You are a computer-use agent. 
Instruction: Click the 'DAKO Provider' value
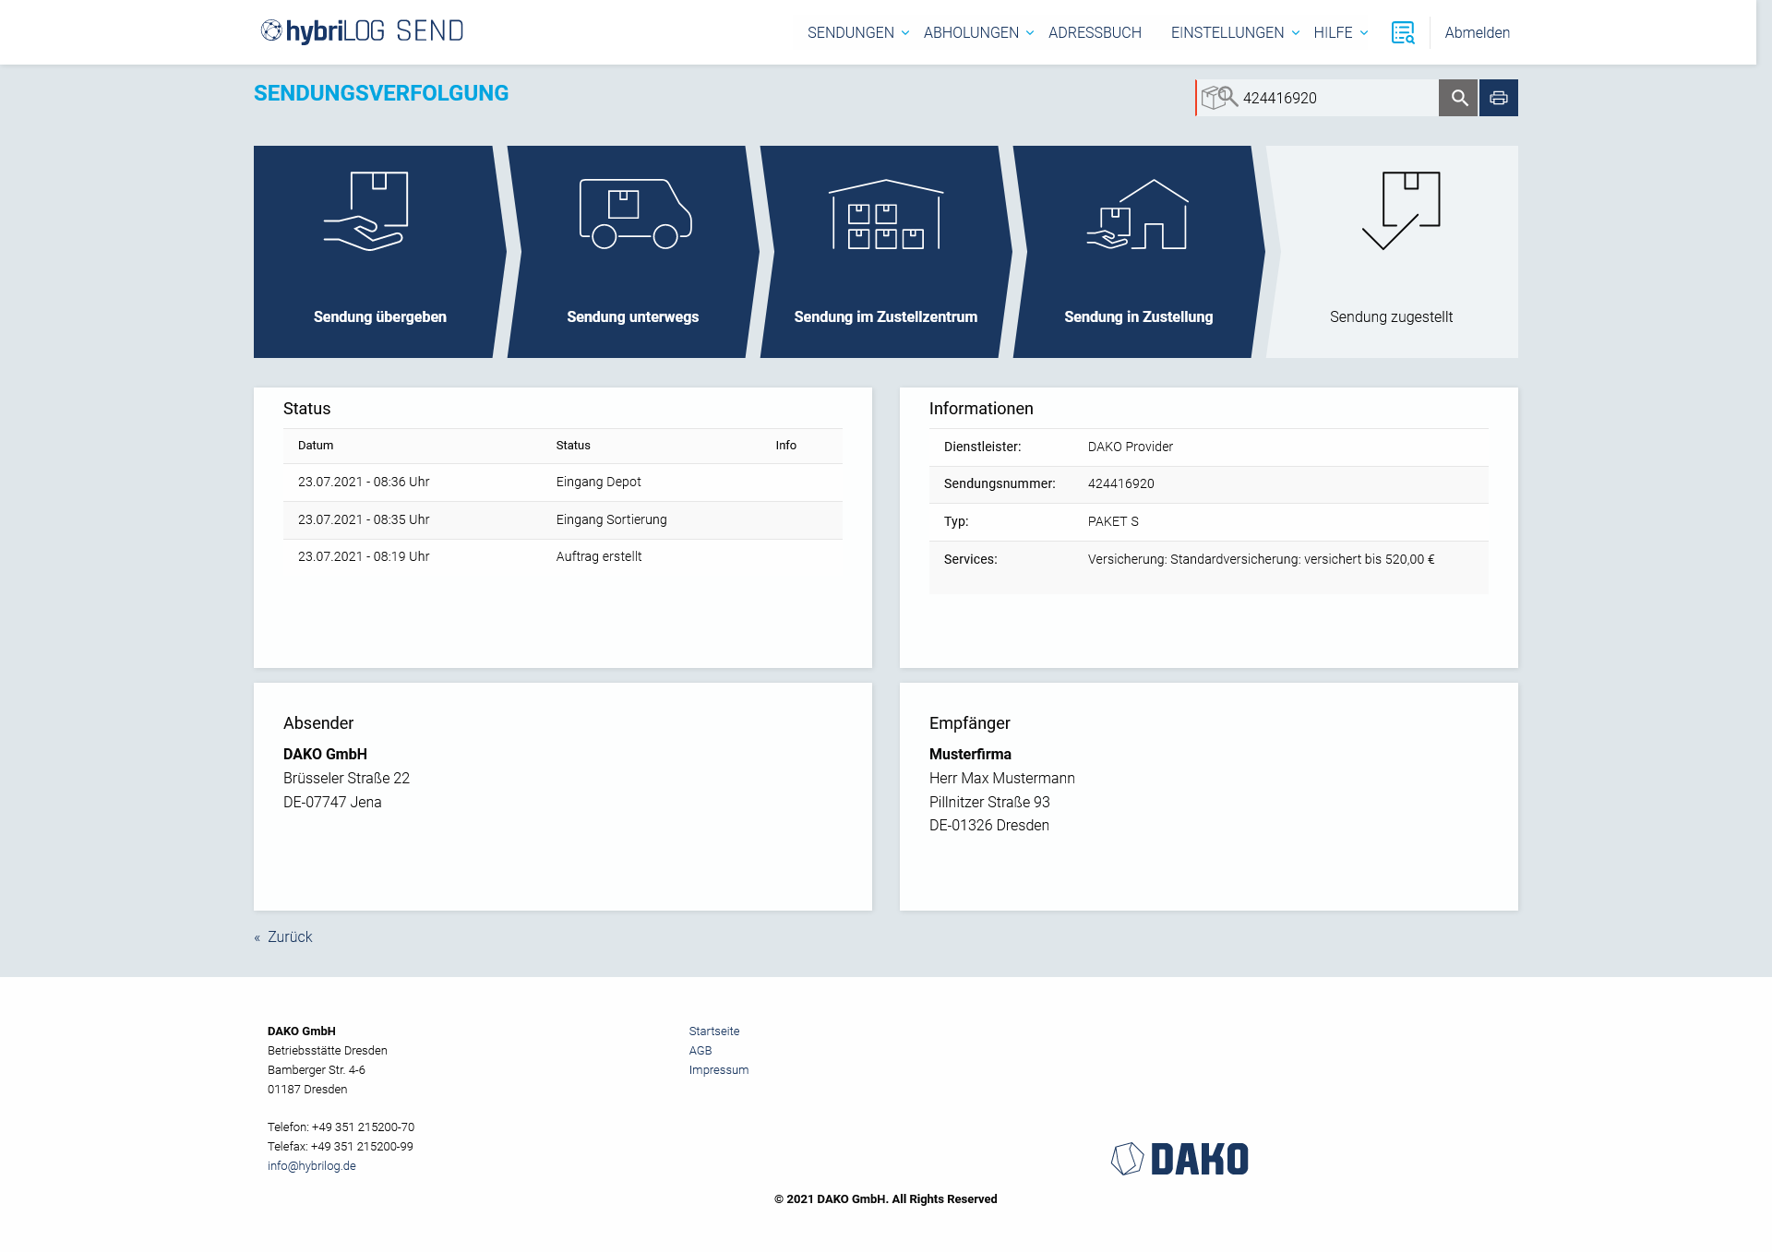1131,447
